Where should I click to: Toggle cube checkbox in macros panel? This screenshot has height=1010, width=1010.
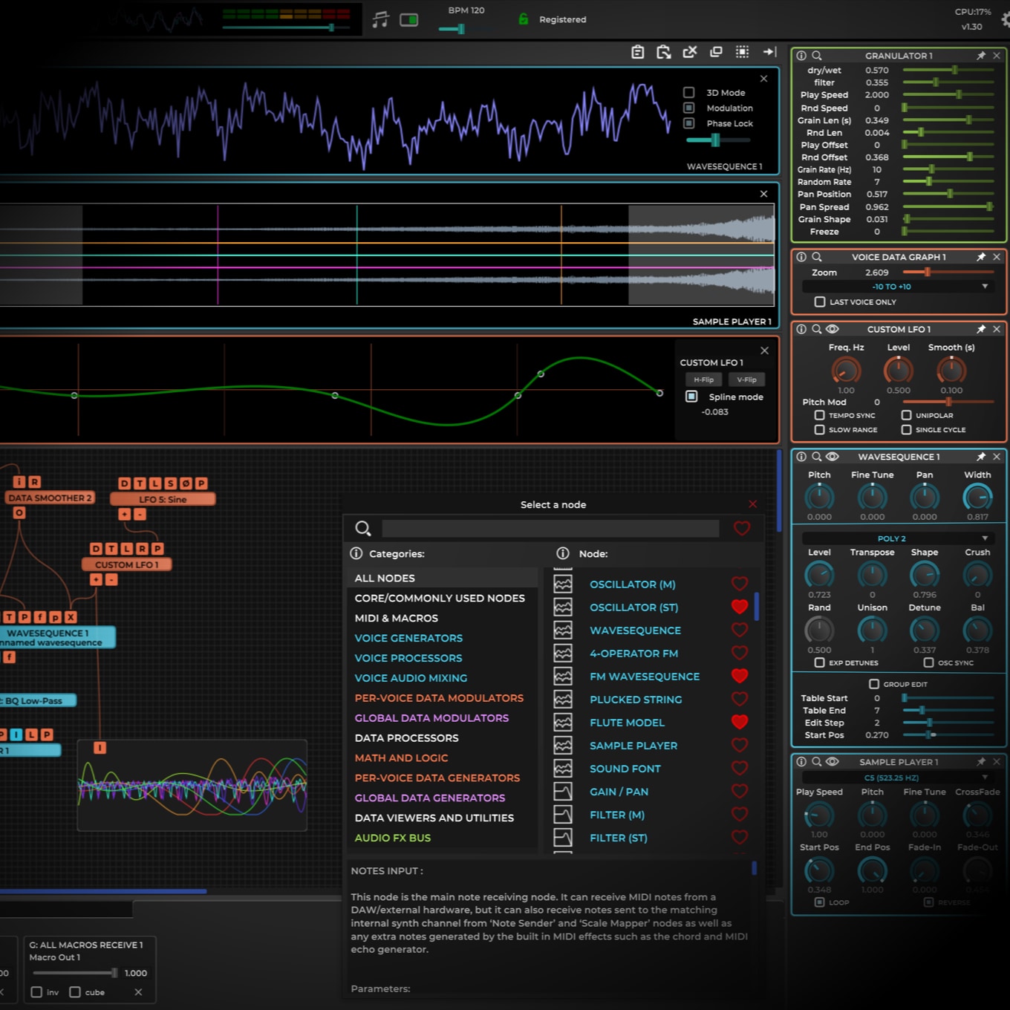coord(75,992)
